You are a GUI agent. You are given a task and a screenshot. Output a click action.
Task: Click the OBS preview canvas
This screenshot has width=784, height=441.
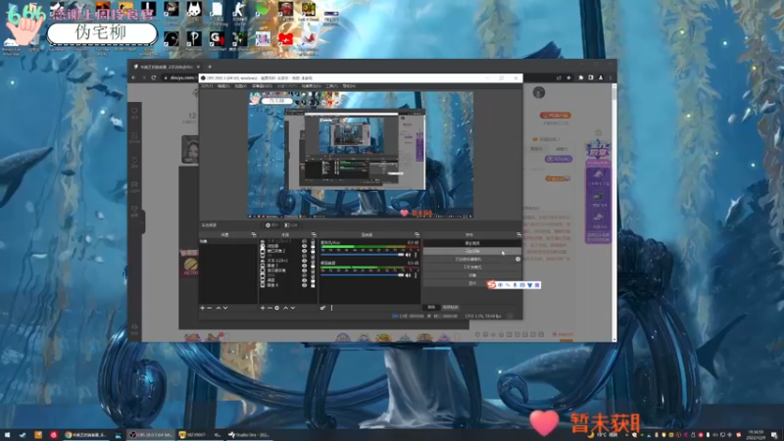point(361,155)
